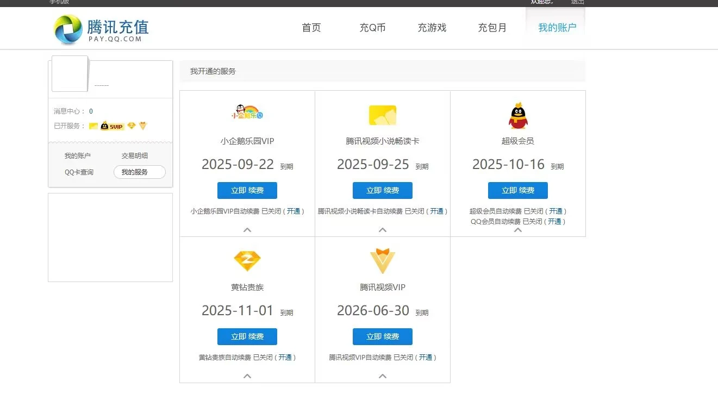Enable 超级会员自动续费 via 开通 link
The width and height of the screenshot is (718, 394).
click(x=555, y=211)
